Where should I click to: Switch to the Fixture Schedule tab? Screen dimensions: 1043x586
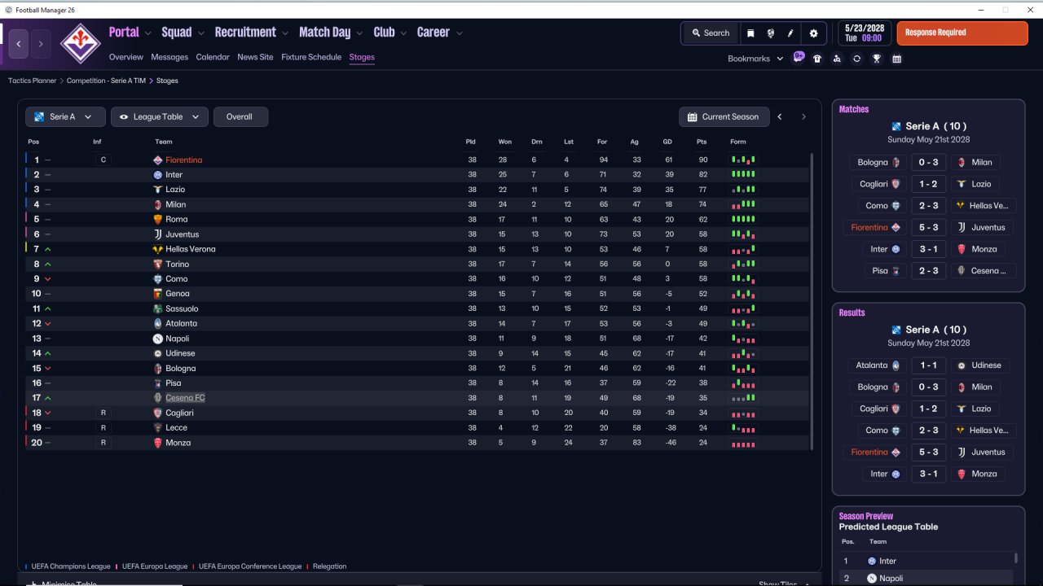[311, 57]
